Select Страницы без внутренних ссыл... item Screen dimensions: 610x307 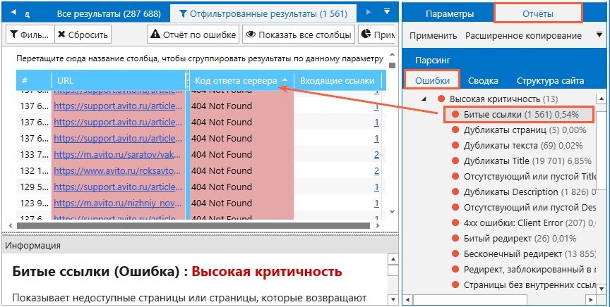point(530,285)
